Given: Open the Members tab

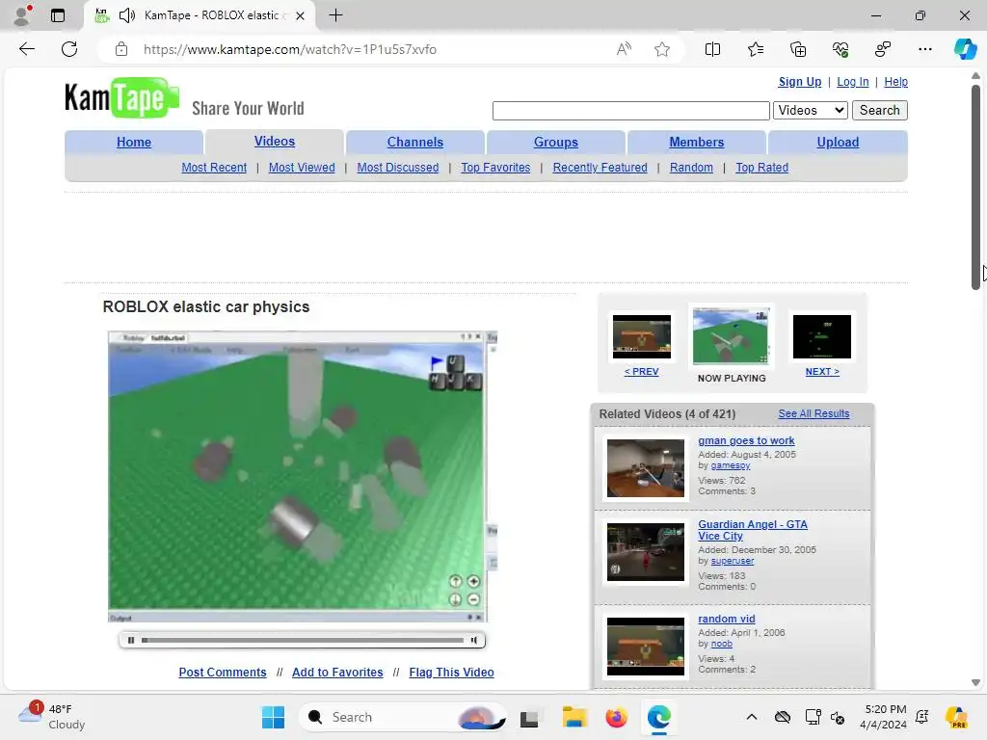Looking at the screenshot, I should pos(696,143).
